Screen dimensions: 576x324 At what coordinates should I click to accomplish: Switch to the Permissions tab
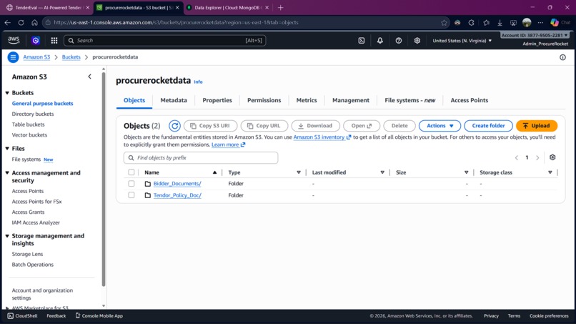(x=264, y=100)
